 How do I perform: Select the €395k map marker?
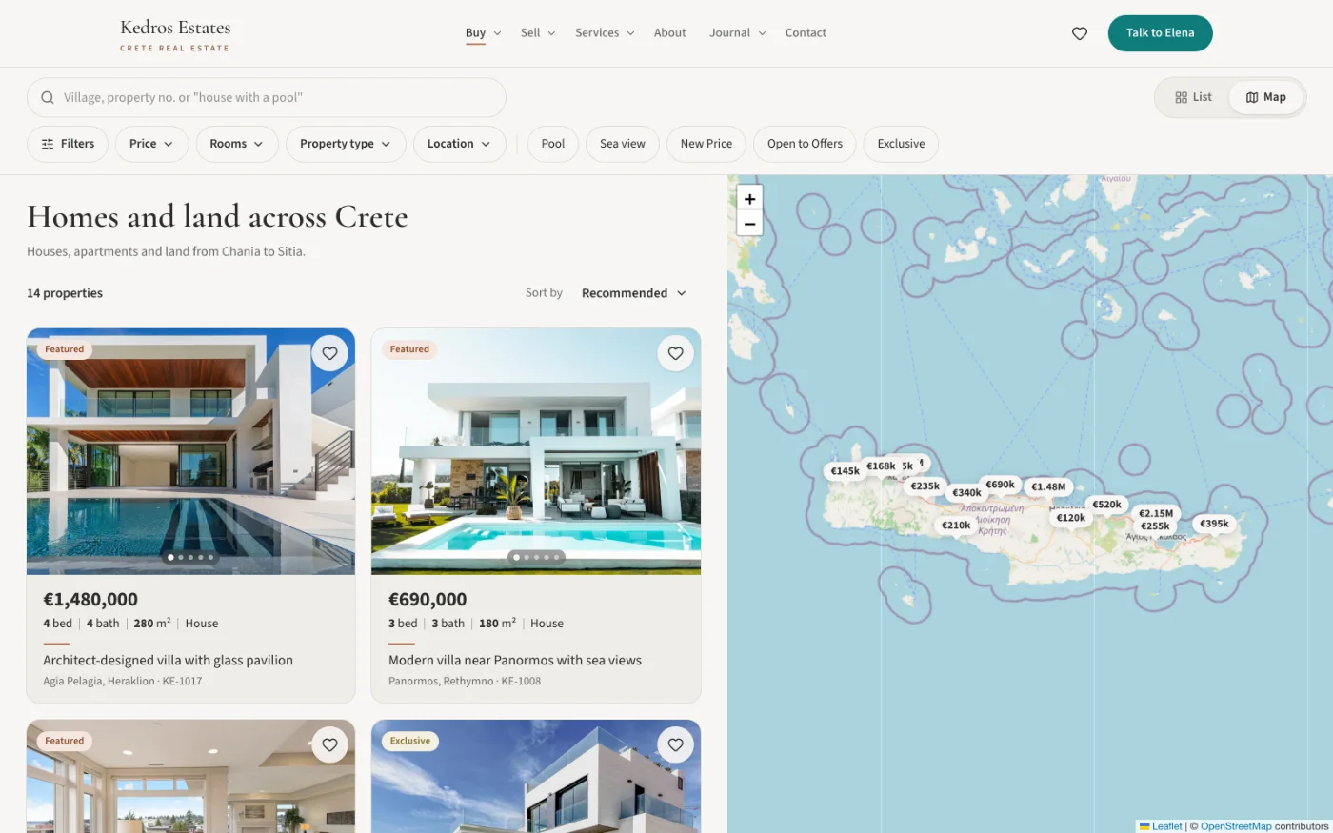tap(1214, 524)
